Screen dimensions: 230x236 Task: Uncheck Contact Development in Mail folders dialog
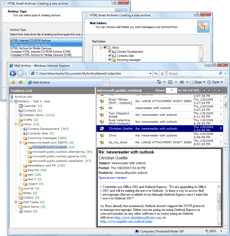click(x=110, y=51)
